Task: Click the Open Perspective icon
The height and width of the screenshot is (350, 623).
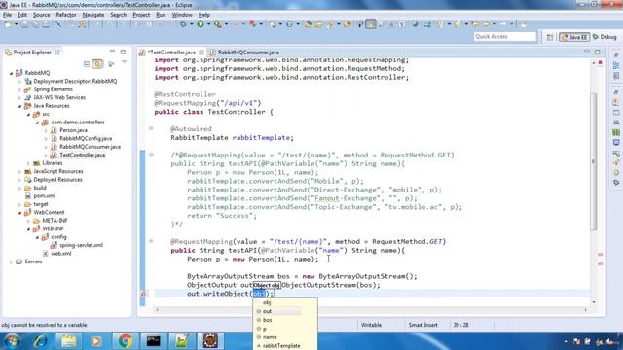Action: pos(550,37)
